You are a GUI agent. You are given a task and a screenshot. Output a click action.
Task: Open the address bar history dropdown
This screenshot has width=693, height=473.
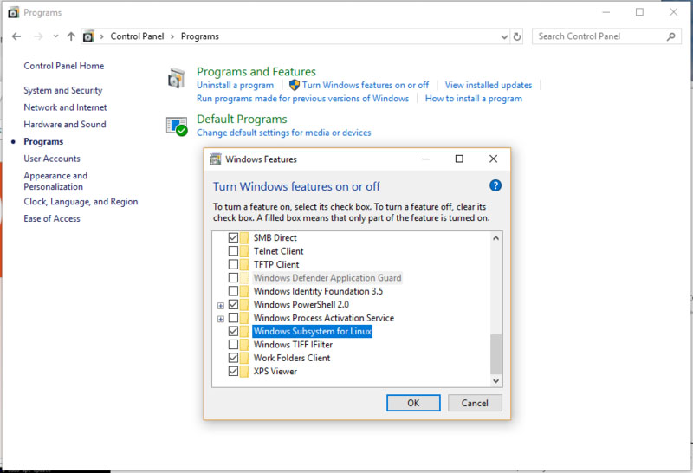(505, 36)
